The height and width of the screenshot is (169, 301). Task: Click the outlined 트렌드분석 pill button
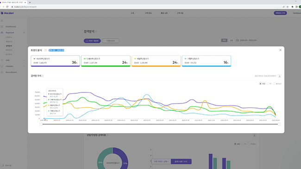tap(111, 41)
